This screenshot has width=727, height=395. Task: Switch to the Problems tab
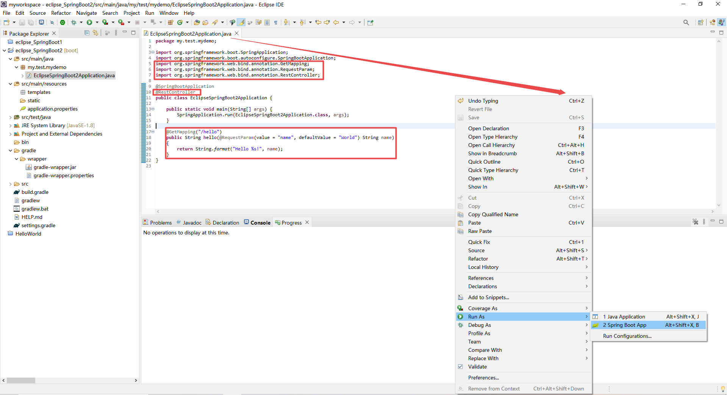157,223
